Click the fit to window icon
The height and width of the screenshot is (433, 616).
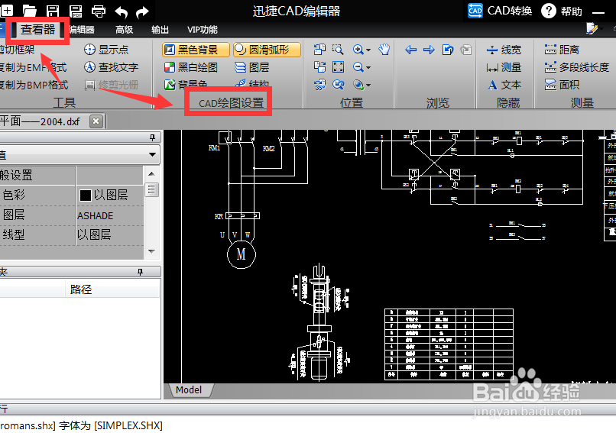339,67
